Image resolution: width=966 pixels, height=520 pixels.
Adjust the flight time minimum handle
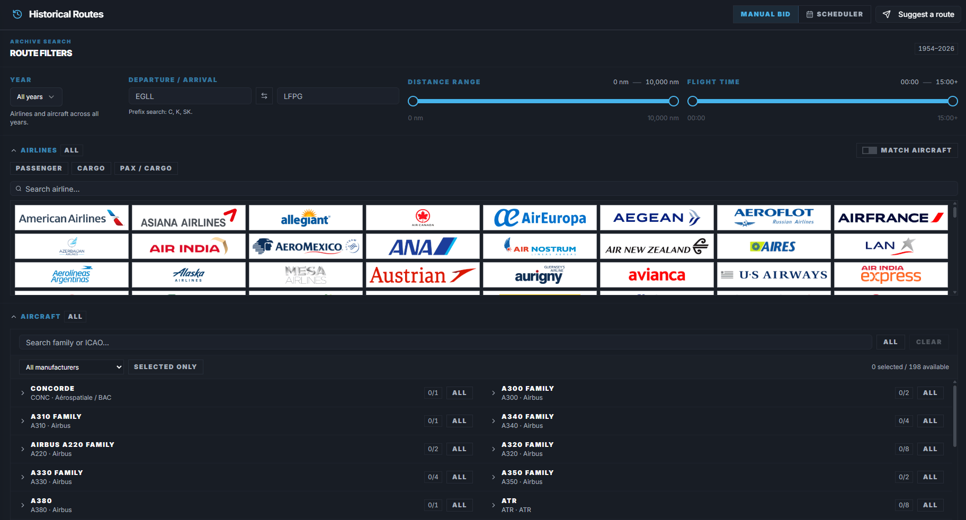coord(692,101)
